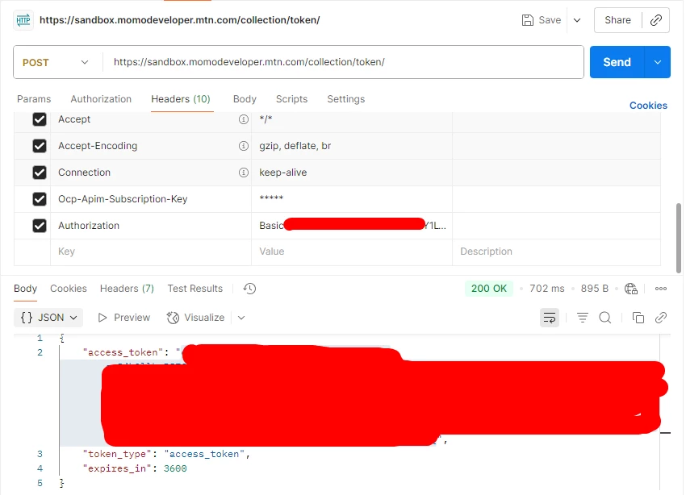Click the 895 B response size
The image size is (686, 495).
[595, 289]
